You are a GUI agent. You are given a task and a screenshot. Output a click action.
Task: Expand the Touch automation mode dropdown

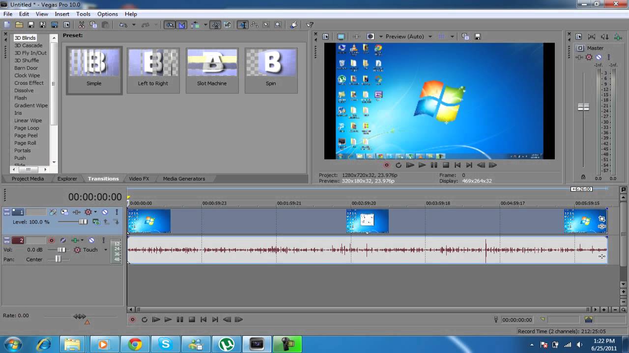[x=105, y=250]
